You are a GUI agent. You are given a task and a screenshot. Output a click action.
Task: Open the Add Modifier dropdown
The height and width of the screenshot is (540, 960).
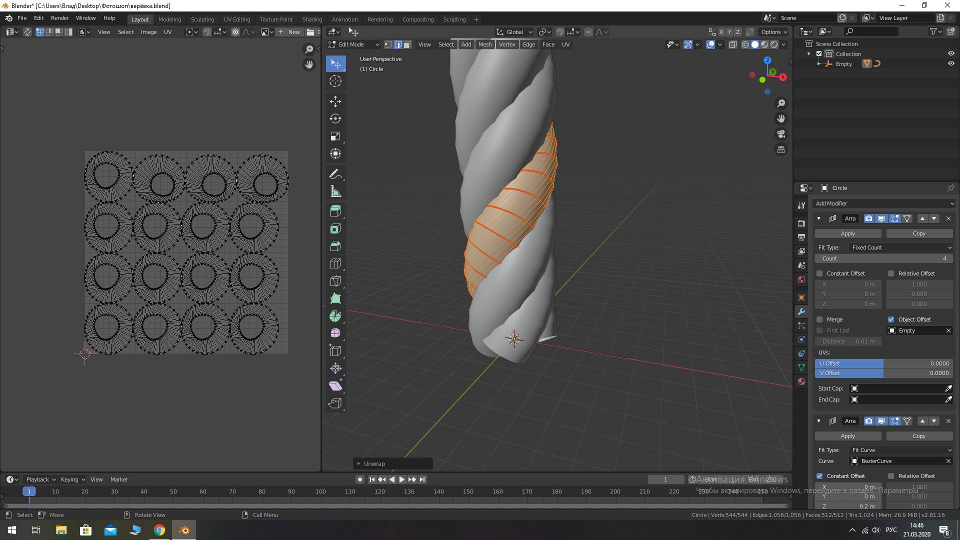tap(883, 203)
